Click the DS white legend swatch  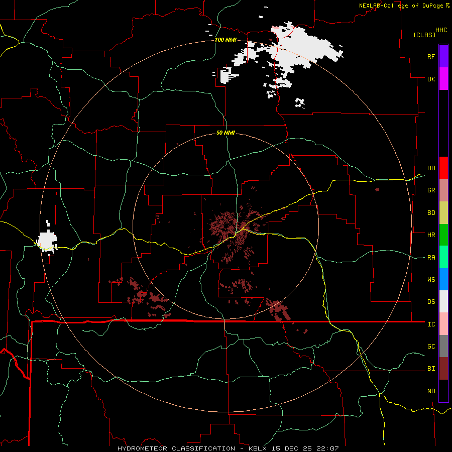[x=443, y=301]
